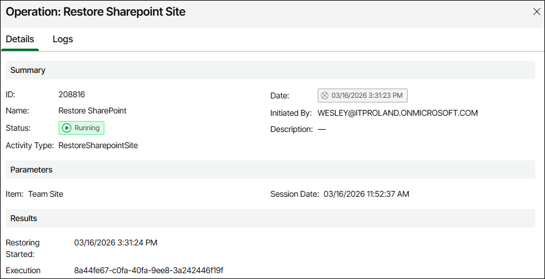Close the Restore Sharepoint Site operation dialog
545x279 pixels.
click(x=536, y=12)
